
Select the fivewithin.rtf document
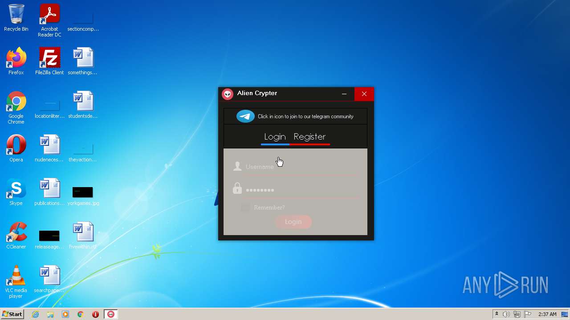(83, 236)
